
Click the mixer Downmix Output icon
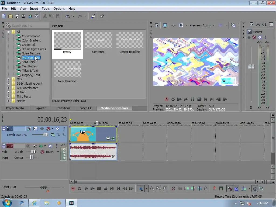[x=258, y=25]
